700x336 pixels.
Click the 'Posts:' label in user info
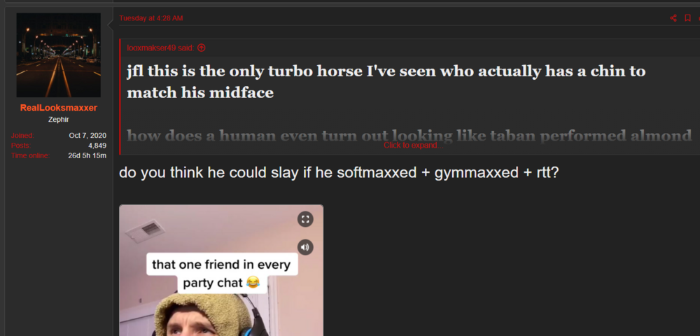pos(21,146)
